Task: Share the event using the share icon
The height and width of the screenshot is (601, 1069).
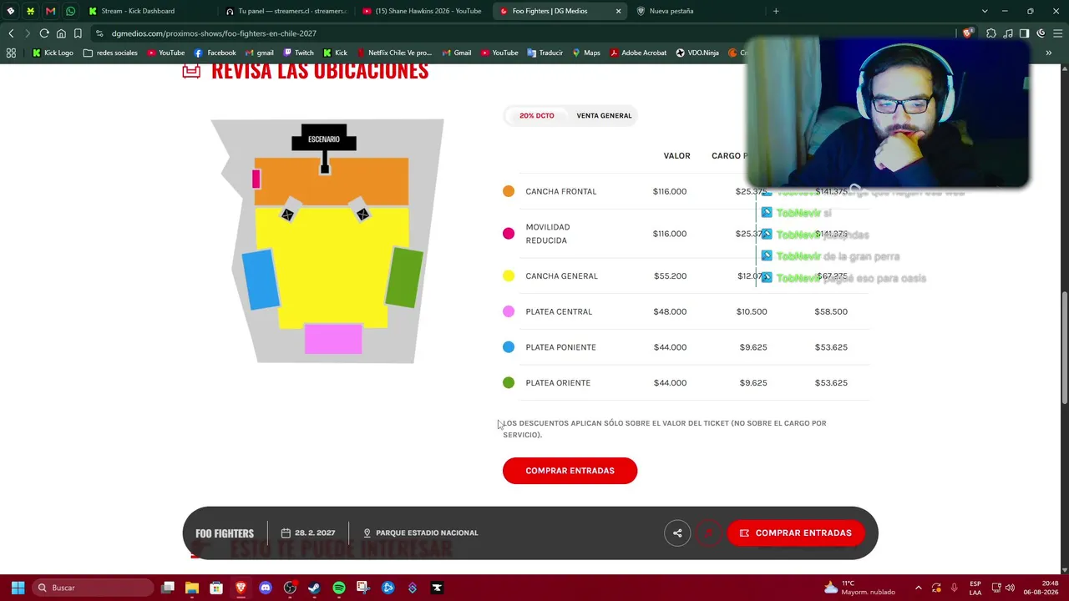Action: pyautogui.click(x=677, y=533)
